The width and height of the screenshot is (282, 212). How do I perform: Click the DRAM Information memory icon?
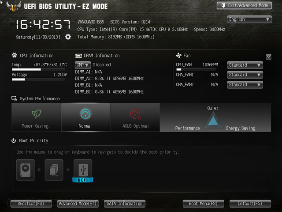pyautogui.click(x=78, y=56)
